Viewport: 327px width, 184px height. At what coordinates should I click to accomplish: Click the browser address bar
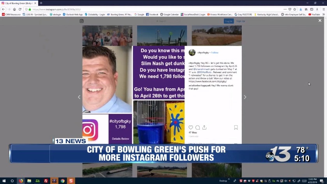[x=156, y=9]
